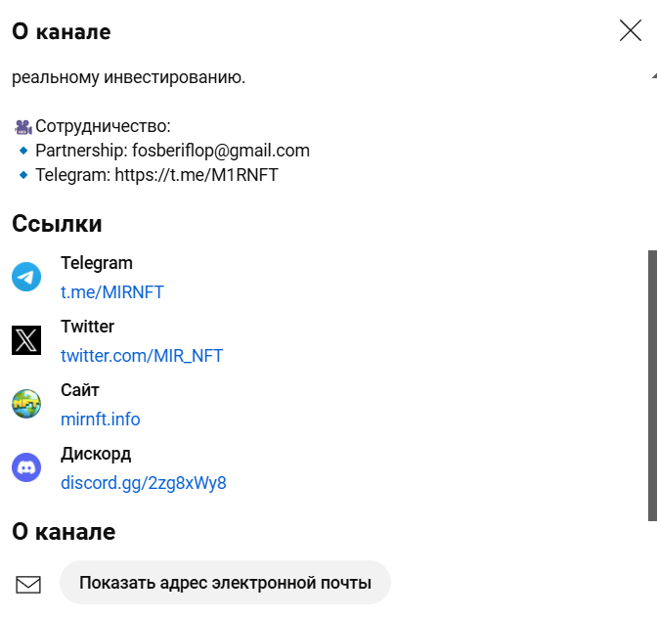This screenshot has height=618, width=657.
Task: Click the camera emoji beside Сотрудничество
Action: 23,126
